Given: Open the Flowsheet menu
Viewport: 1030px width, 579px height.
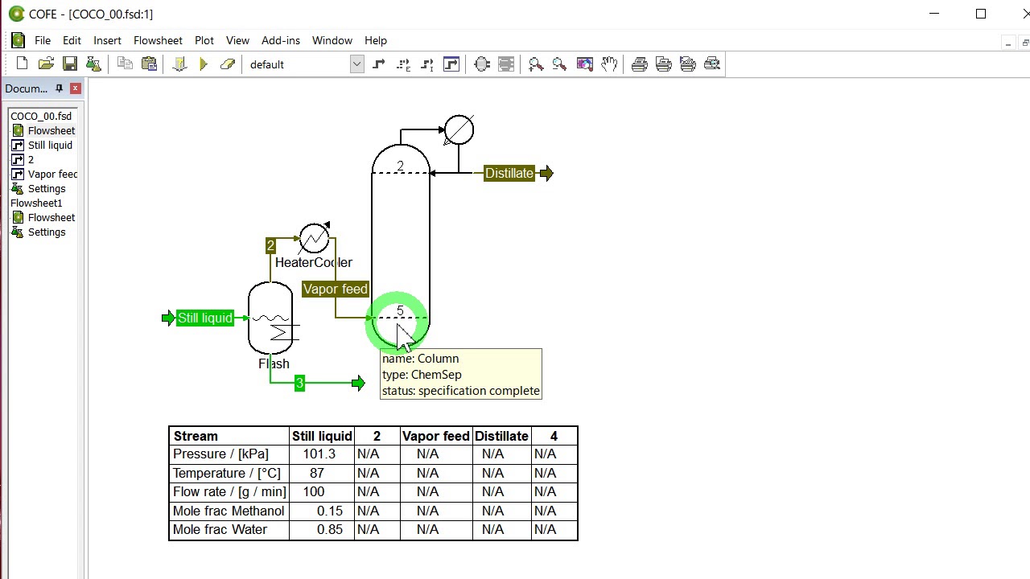Looking at the screenshot, I should 158,40.
